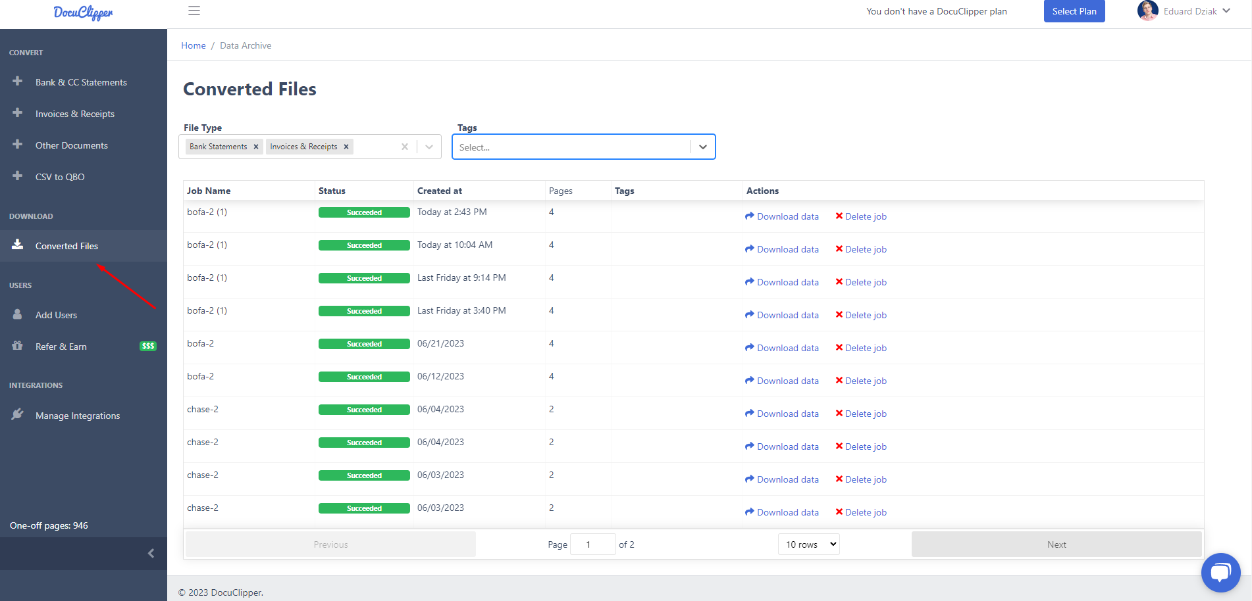Open the Refer & Earn page

(61, 346)
